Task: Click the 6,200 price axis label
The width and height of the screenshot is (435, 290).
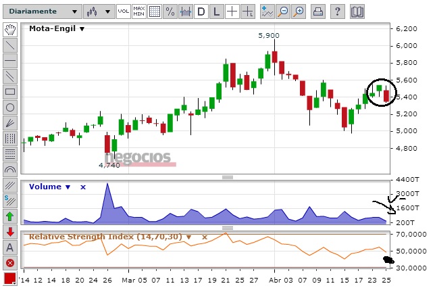Action: 407,29
